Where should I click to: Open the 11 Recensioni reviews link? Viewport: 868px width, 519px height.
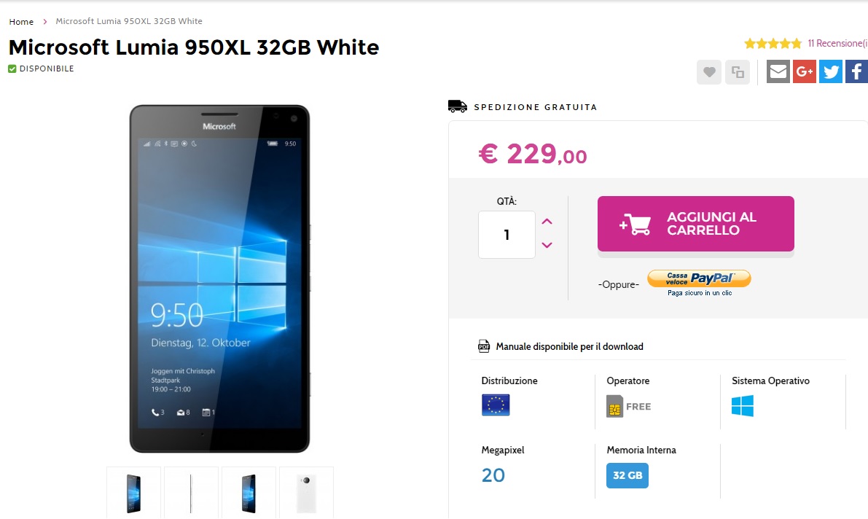[837, 43]
